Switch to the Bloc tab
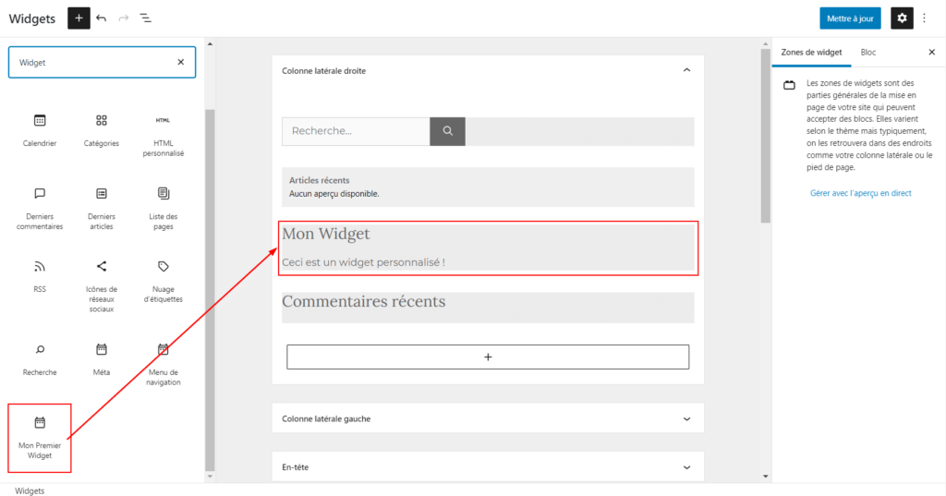 868,53
